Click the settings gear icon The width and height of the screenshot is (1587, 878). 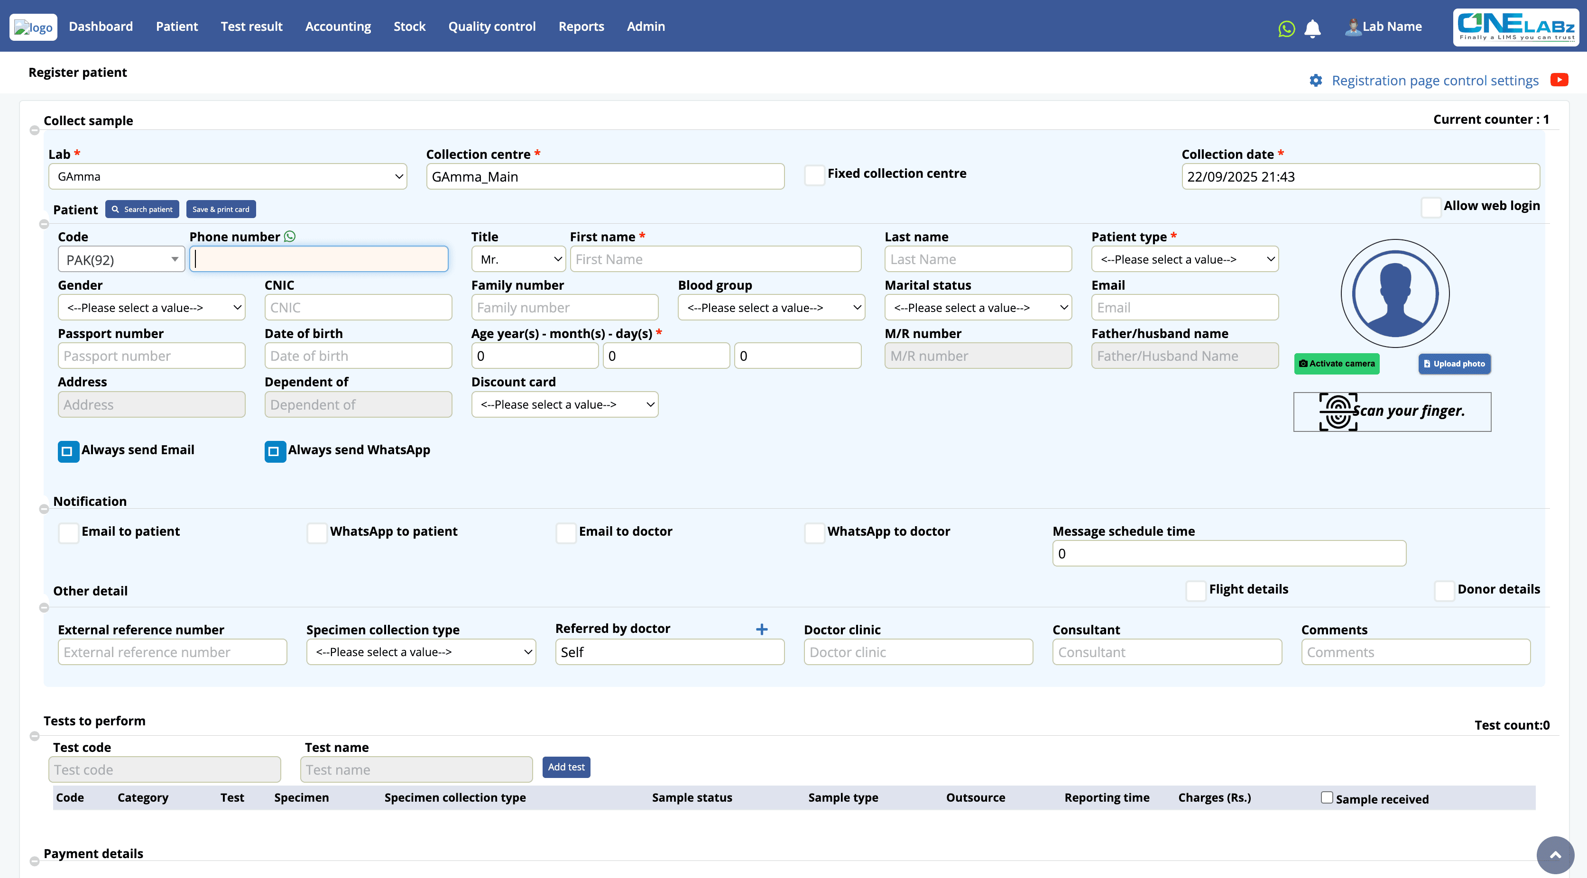click(1316, 81)
